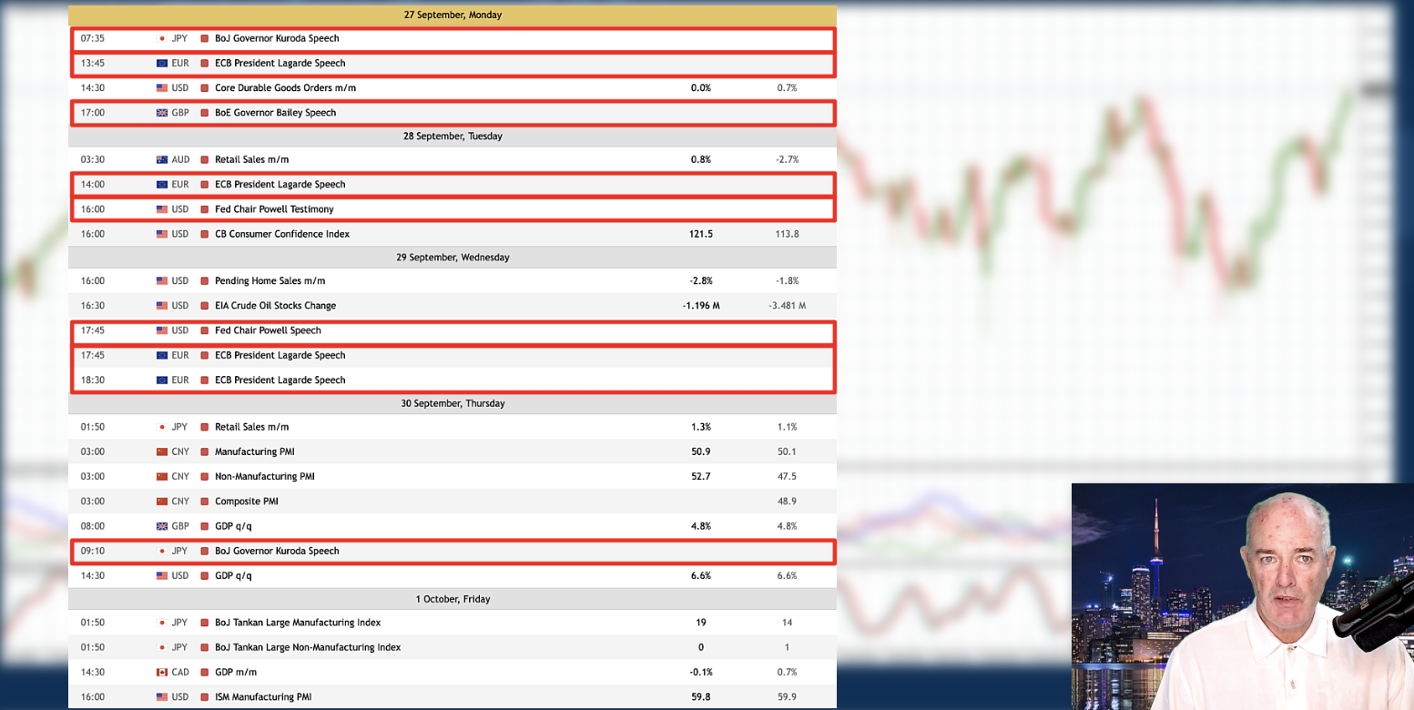Click the CAD currency label
Viewport: 1414px width, 710px height.
point(180,673)
